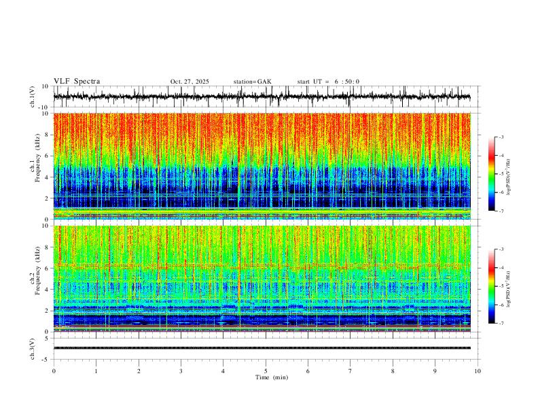Click the ch.2 spectrogram color bar
Viewport: 538px width, 416px height.
coord(491,286)
